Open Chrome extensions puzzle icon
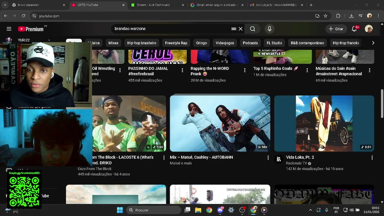Viewport: 384px width, 216px height. coord(338,16)
